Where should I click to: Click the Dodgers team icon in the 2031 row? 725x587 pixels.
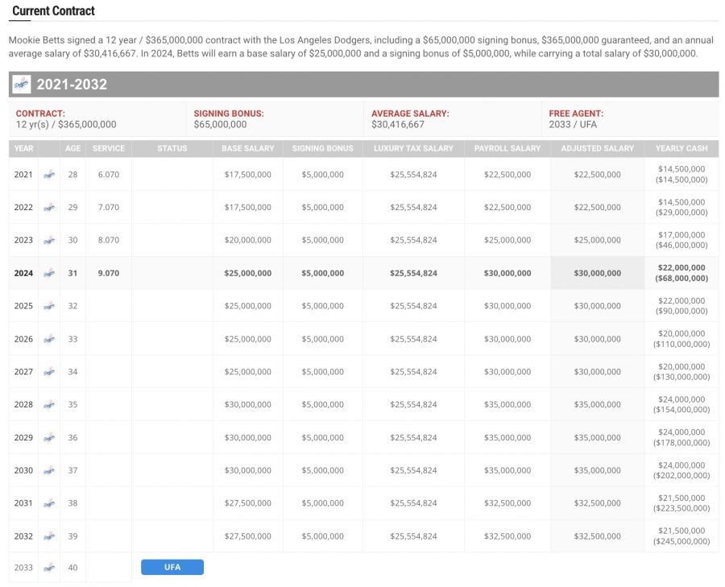(x=49, y=503)
